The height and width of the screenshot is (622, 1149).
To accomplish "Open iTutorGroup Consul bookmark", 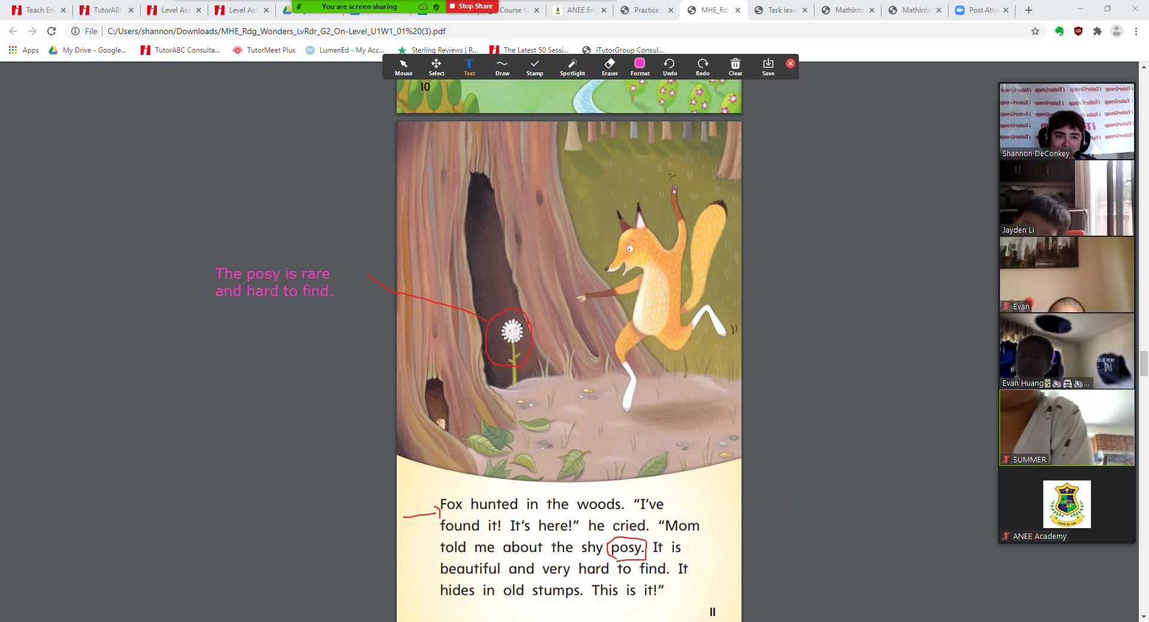I will 623,50.
